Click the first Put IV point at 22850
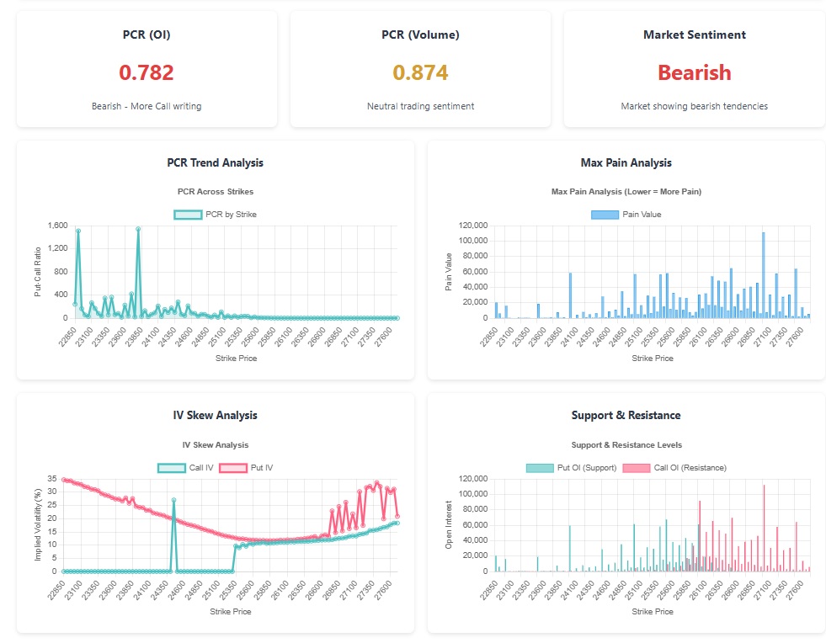The image size is (826, 643). tap(64, 480)
